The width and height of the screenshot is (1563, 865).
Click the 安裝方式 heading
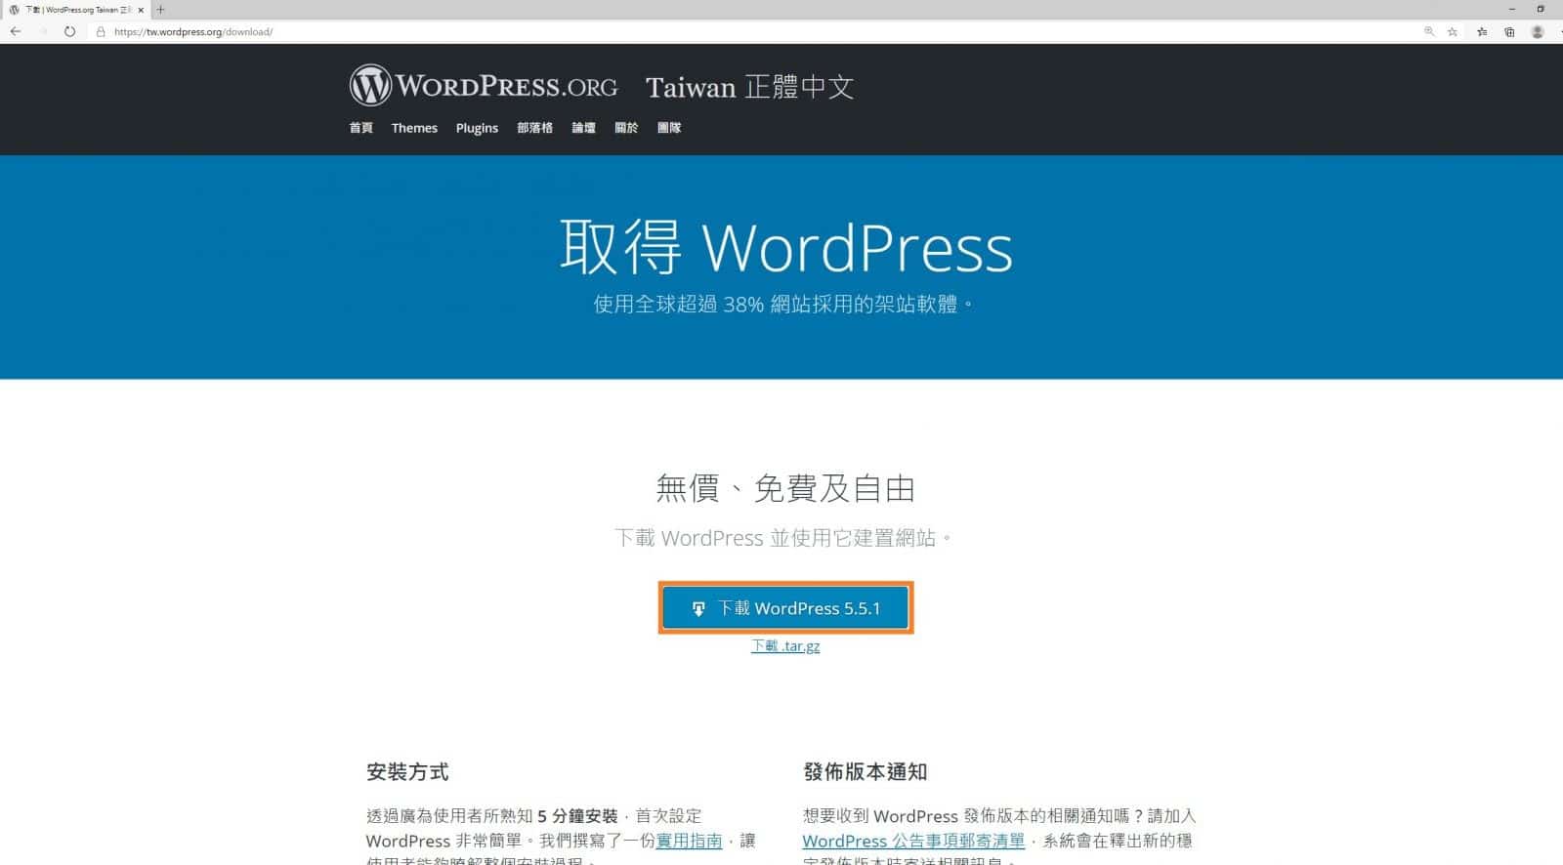[407, 772]
